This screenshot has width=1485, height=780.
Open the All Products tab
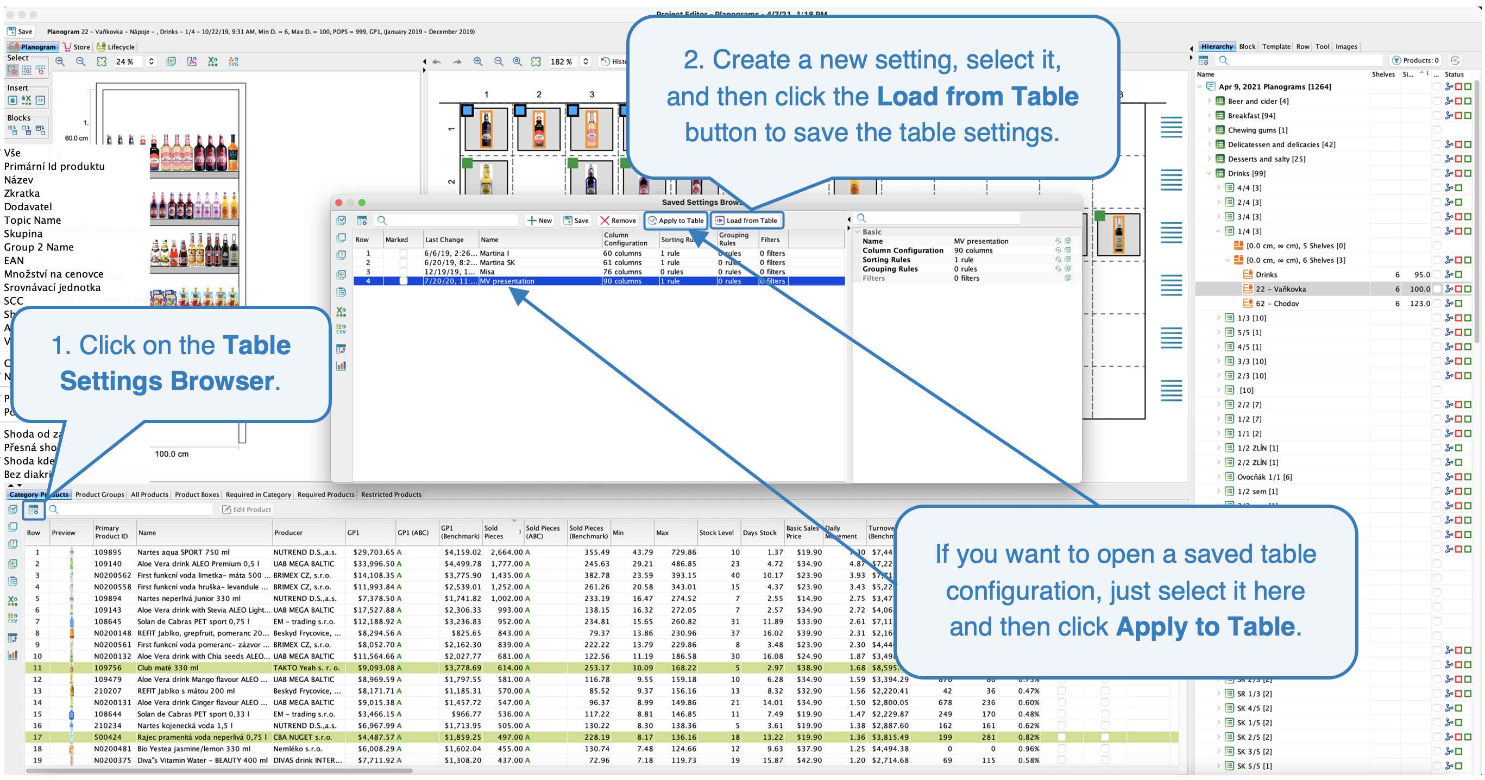coord(149,495)
